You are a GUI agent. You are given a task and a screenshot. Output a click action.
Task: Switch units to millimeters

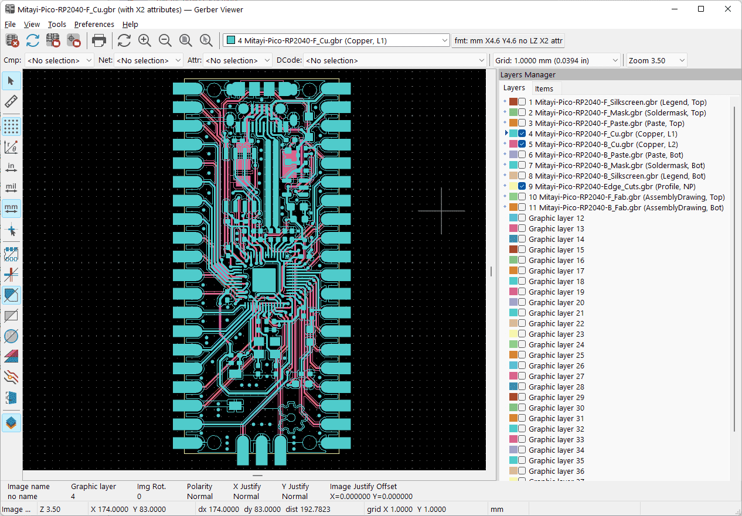[x=11, y=209]
